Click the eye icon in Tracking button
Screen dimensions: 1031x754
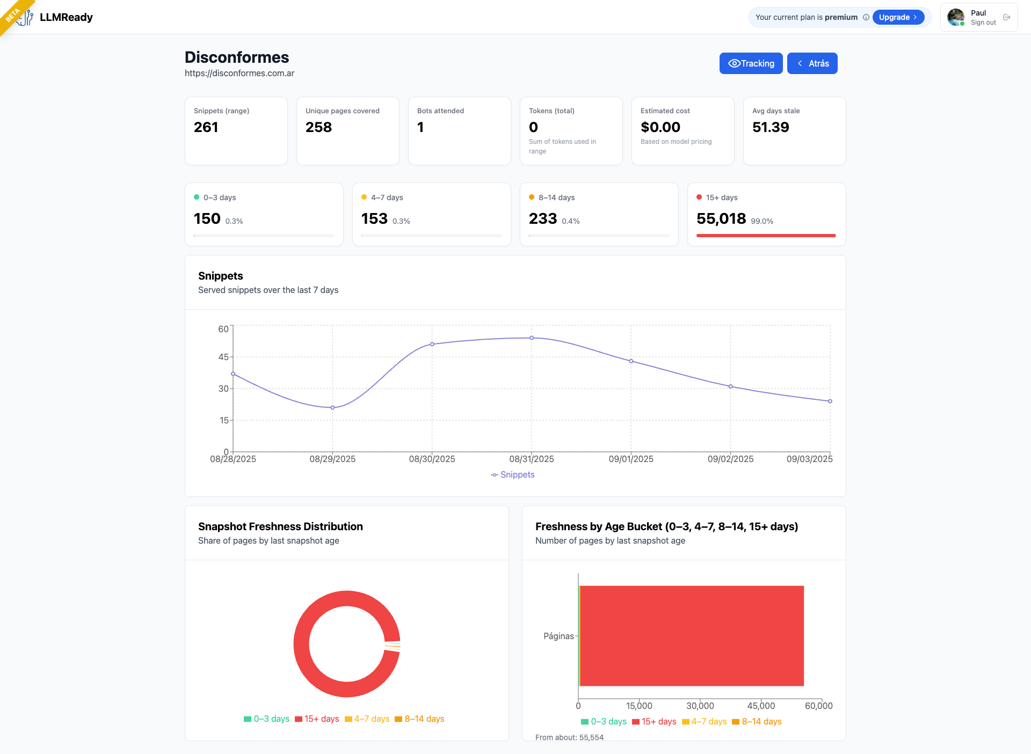(x=734, y=63)
